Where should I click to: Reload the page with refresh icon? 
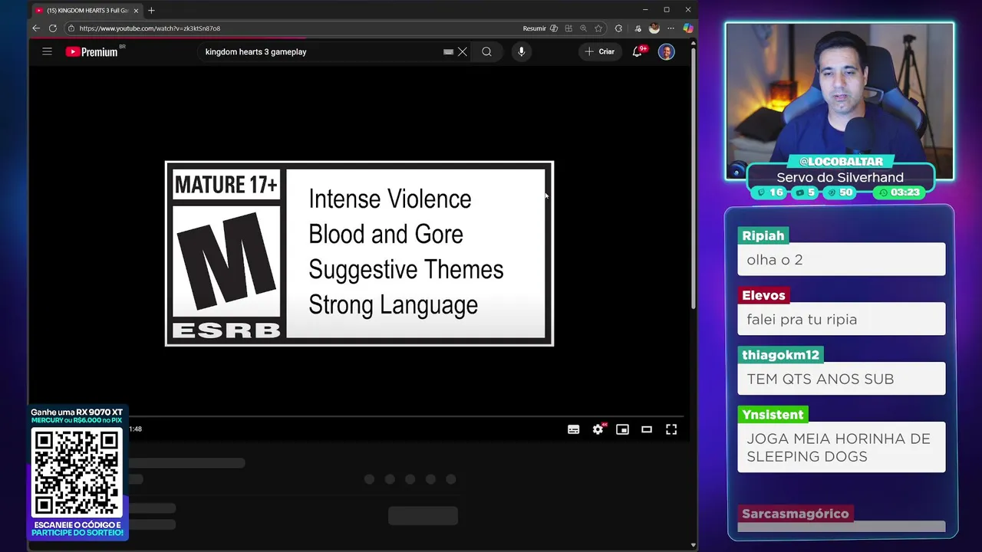click(53, 28)
